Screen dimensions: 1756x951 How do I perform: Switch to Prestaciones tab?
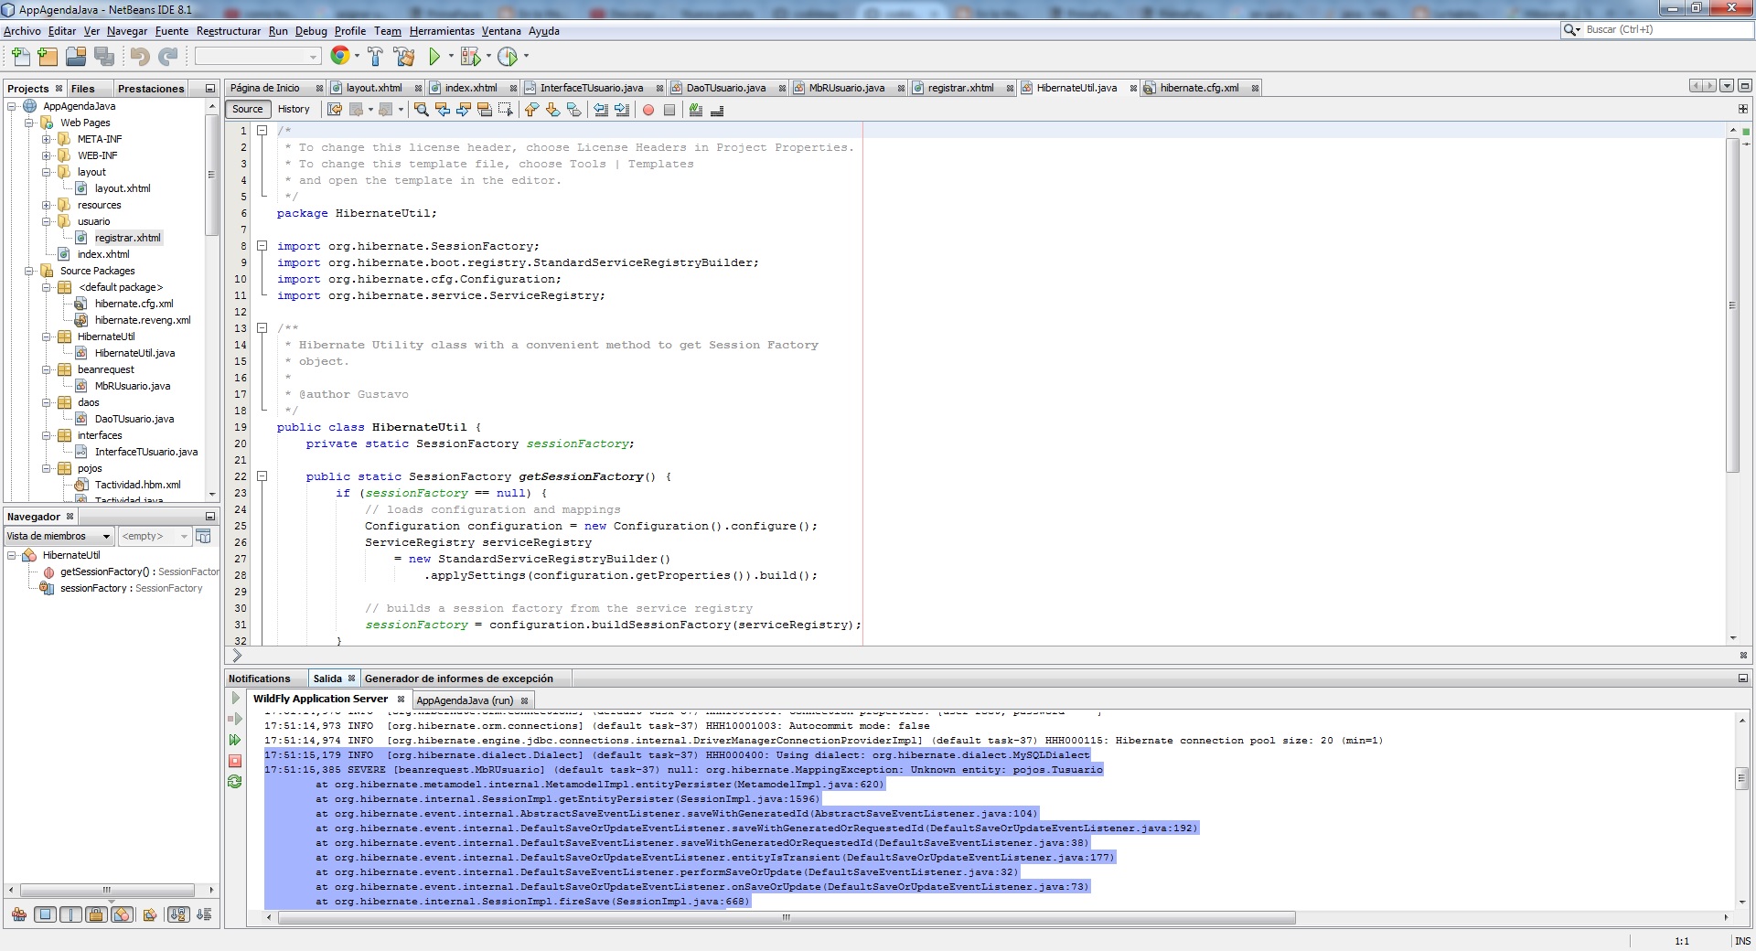151,89
